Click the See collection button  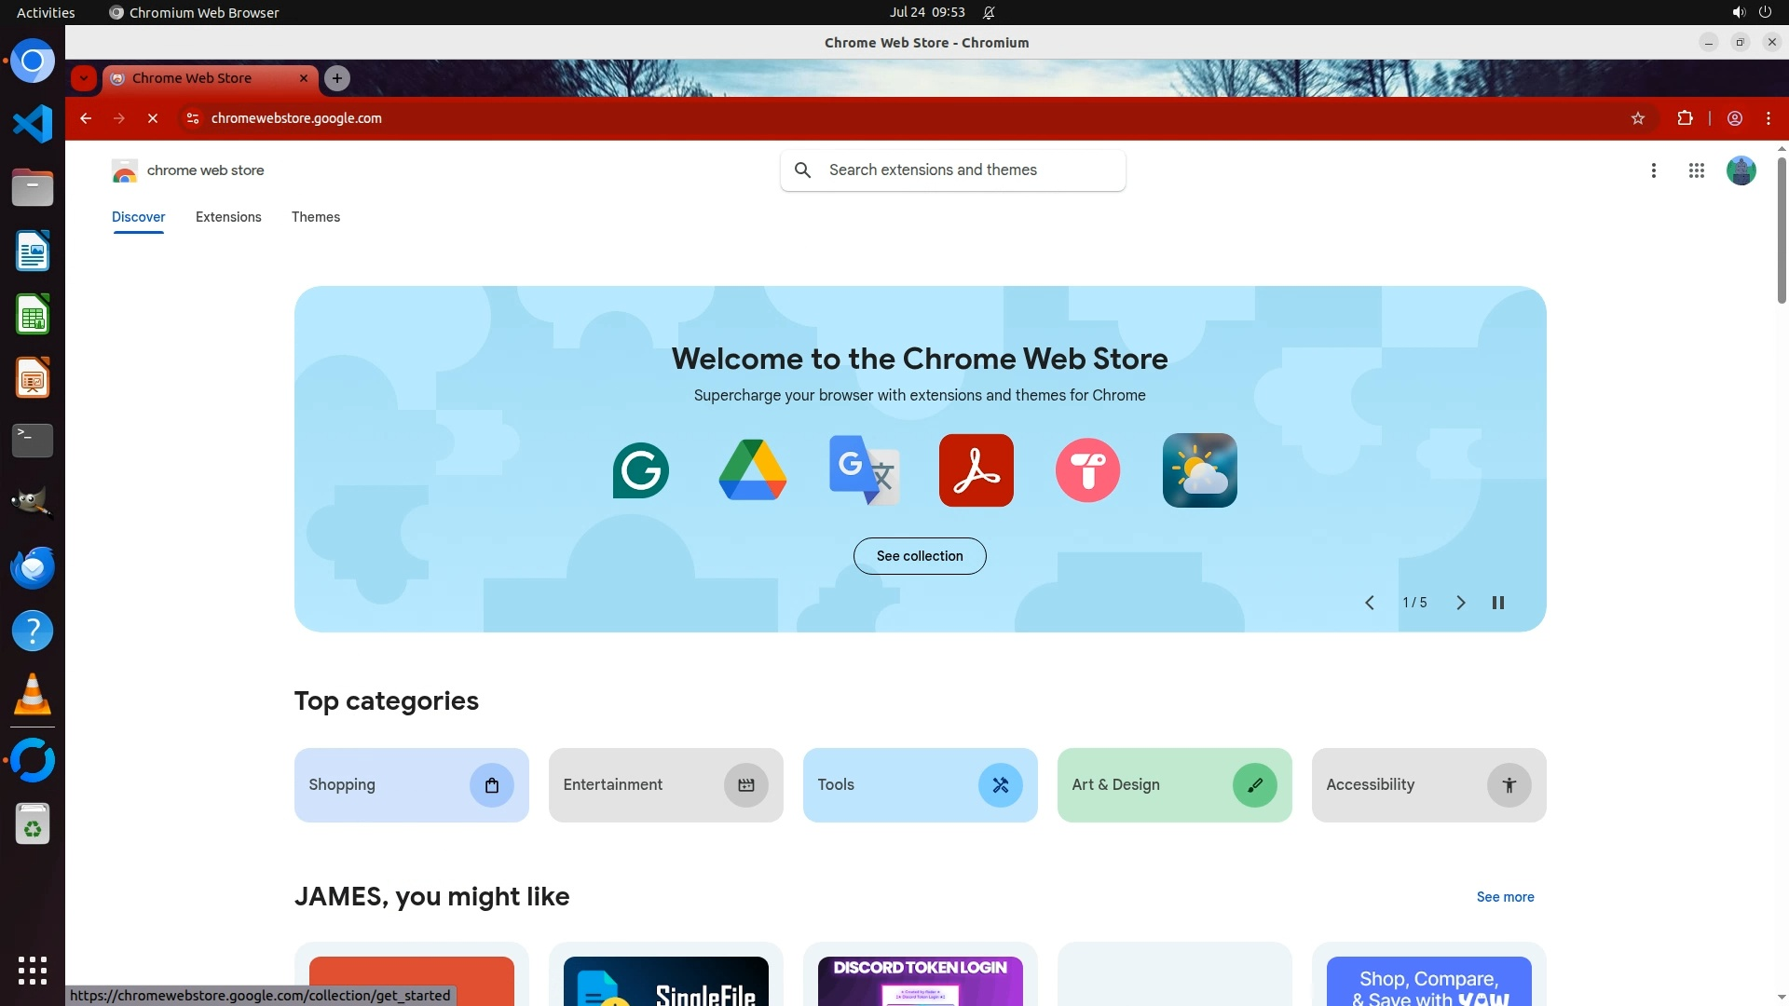click(919, 556)
